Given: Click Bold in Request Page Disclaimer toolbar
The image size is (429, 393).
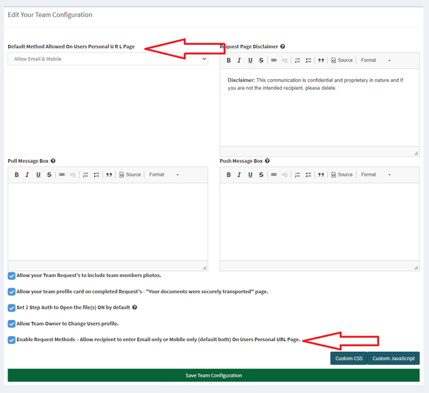Looking at the screenshot, I should coord(229,61).
